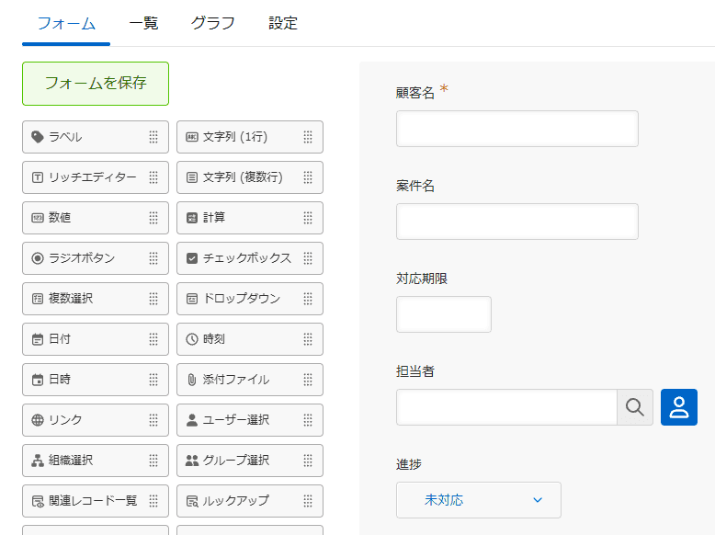Screen dimensions: 715x535
Task: Select the 添付ファイル paperclip icon
Action: (192, 380)
